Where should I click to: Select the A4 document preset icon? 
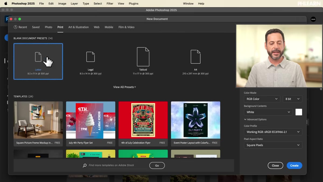click(195, 57)
